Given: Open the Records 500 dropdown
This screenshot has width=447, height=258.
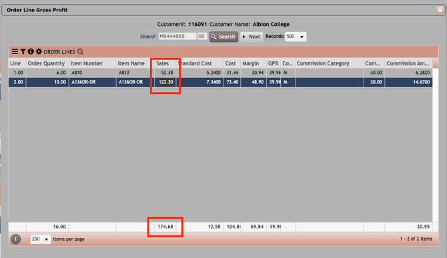Looking at the screenshot, I should (x=296, y=37).
